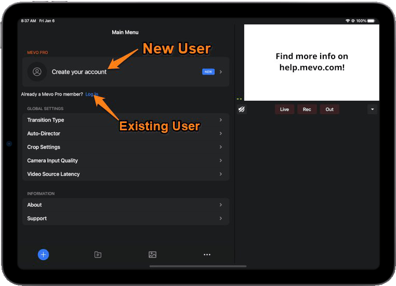The width and height of the screenshot is (396, 286).
Task: Open the three-dots more menu
Action: (x=207, y=254)
